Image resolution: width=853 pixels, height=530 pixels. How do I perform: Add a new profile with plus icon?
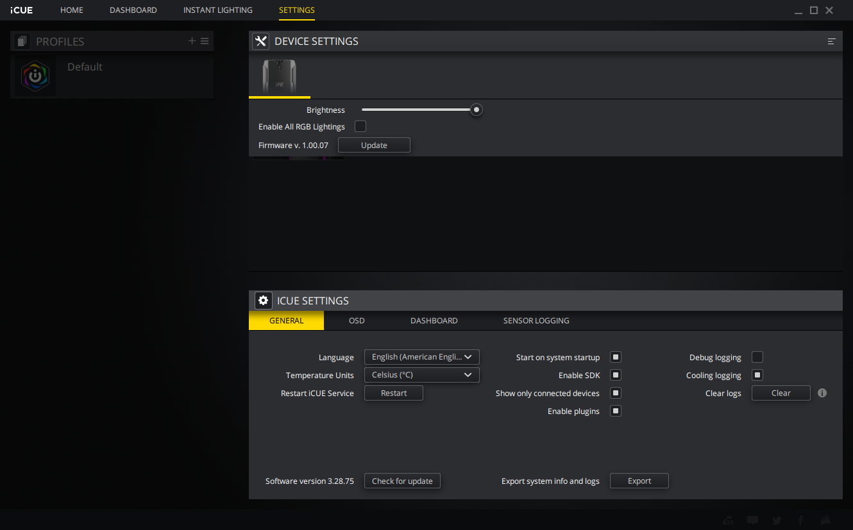pyautogui.click(x=192, y=41)
